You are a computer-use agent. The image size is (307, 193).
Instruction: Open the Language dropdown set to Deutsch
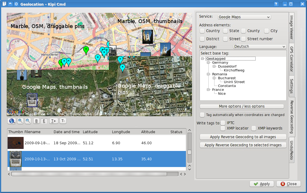point(260,47)
